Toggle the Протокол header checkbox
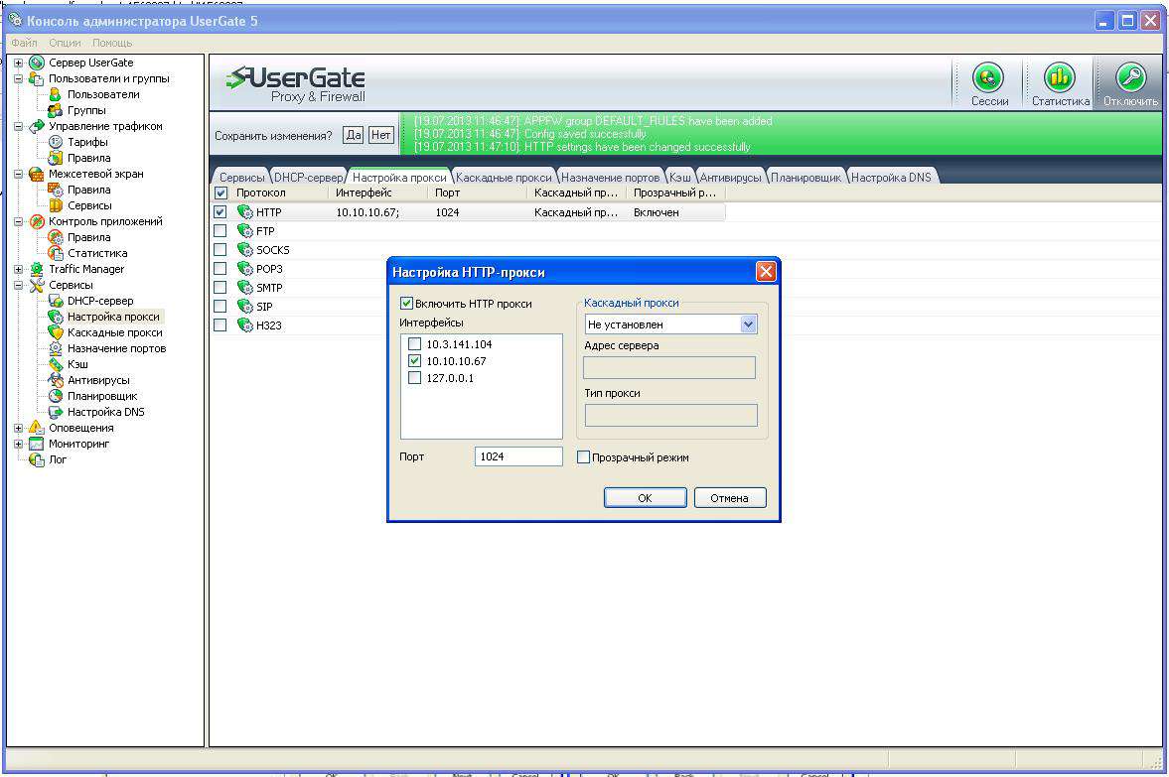1169x777 pixels. 220,193
